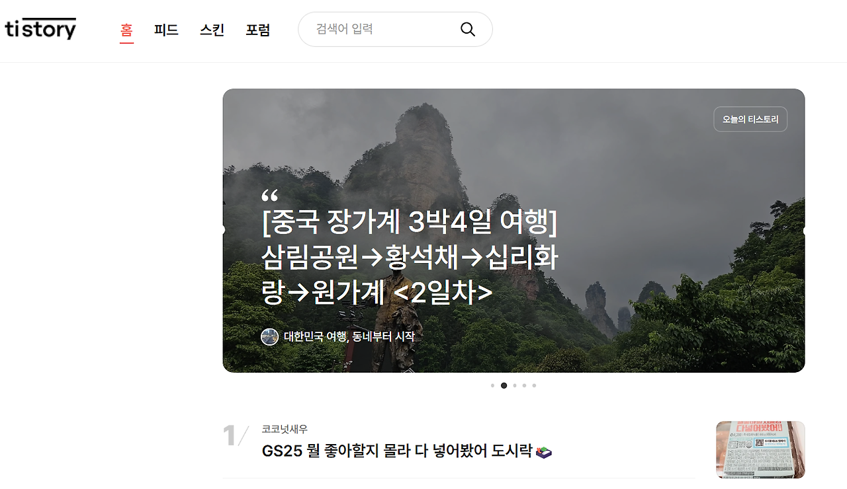Switch to the third carousel dot
The width and height of the screenshot is (847, 489).
point(515,385)
